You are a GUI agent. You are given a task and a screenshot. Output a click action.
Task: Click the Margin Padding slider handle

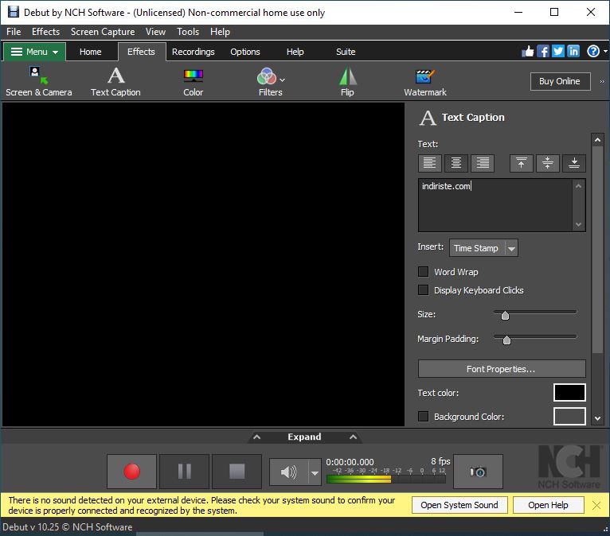(x=506, y=340)
